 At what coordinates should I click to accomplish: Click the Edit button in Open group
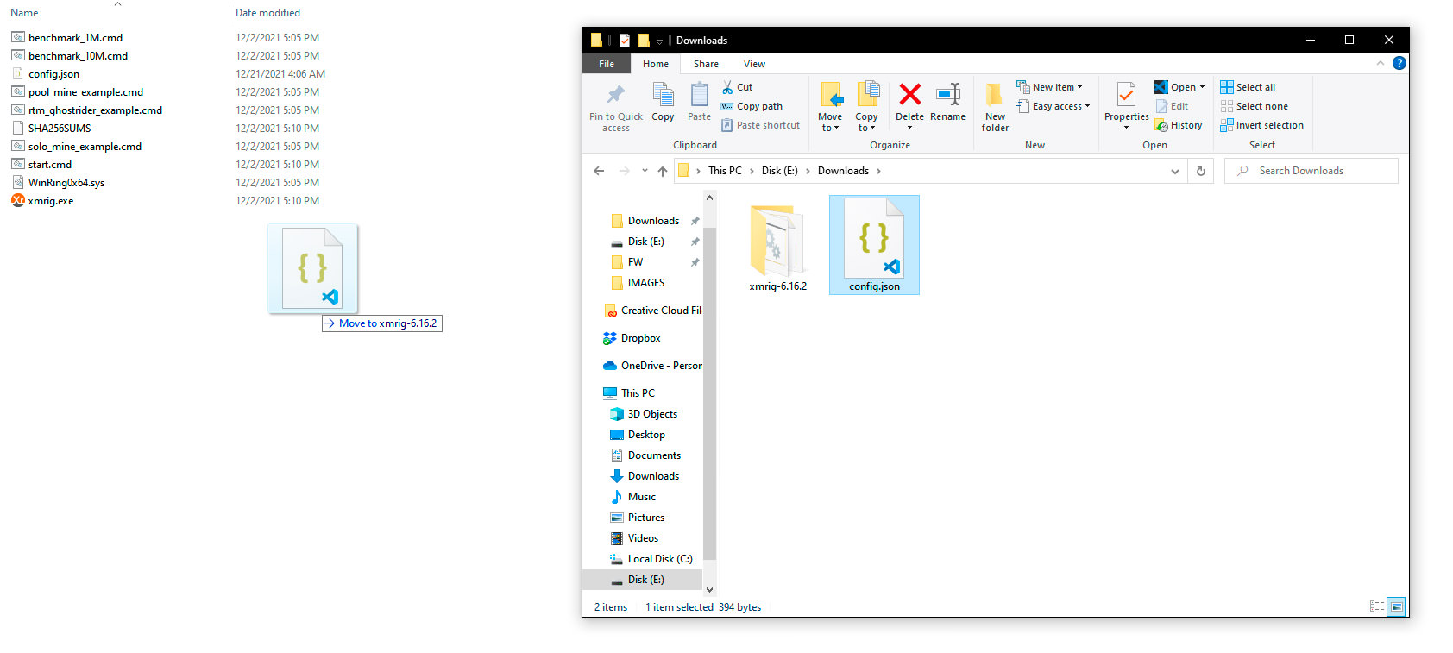click(x=1172, y=106)
